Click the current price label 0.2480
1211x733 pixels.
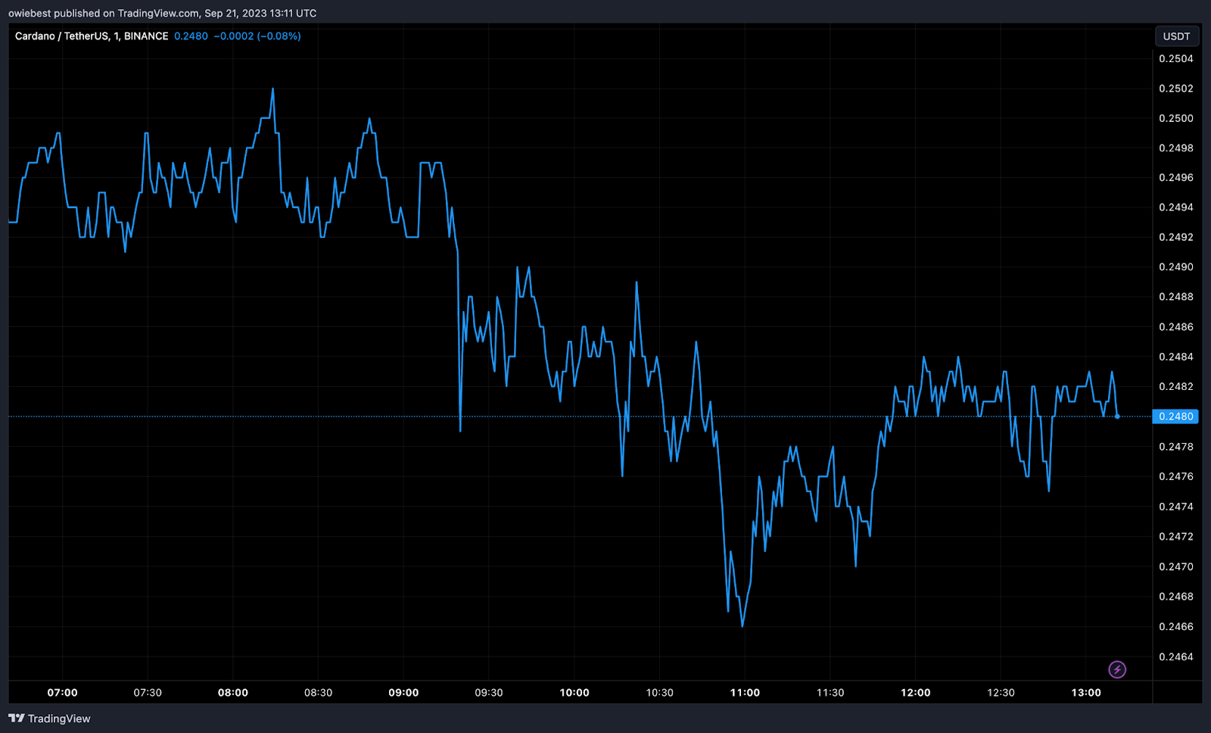pos(1175,416)
